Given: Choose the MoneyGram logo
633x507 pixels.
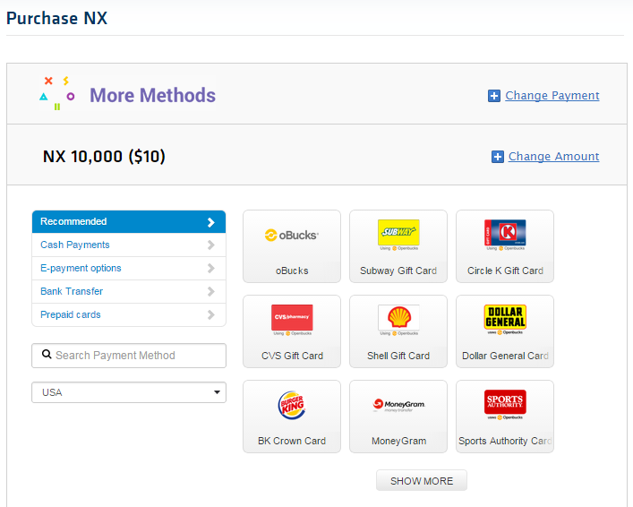Looking at the screenshot, I should point(398,404).
